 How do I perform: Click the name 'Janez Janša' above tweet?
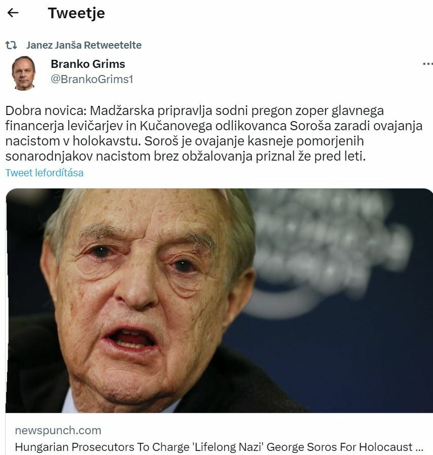54,45
